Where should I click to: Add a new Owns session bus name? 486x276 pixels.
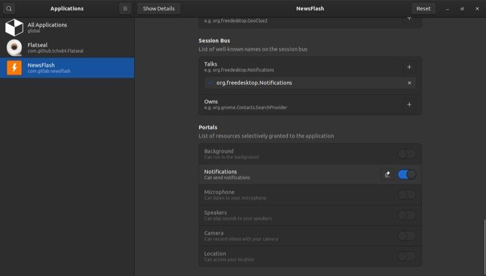click(x=409, y=105)
